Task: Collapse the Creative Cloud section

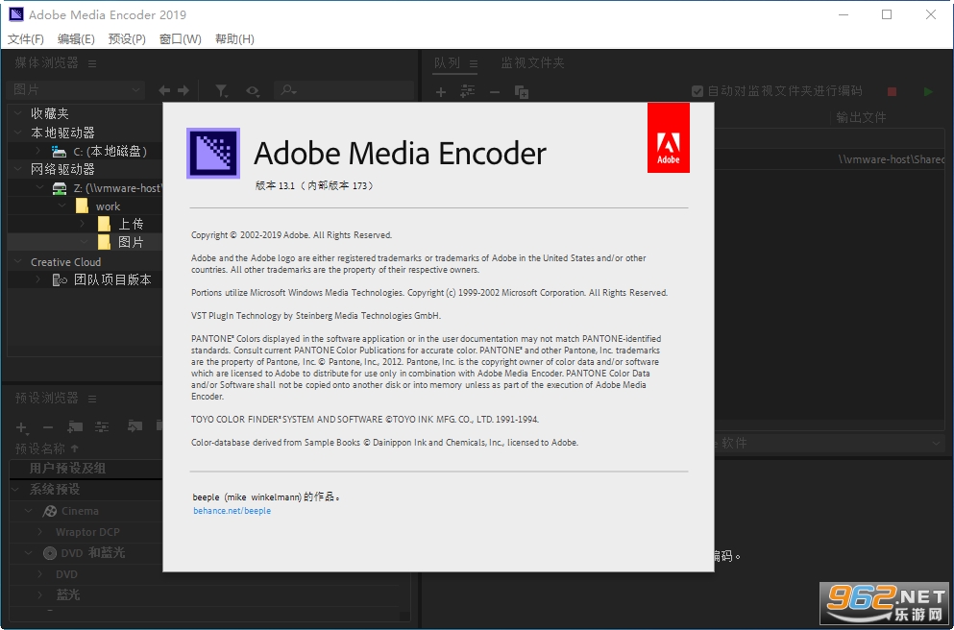Action: [x=18, y=261]
